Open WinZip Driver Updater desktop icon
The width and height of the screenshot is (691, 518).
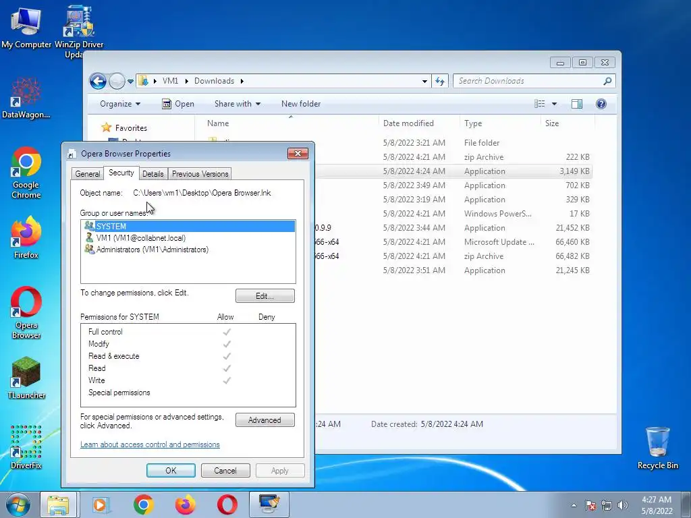click(x=78, y=31)
